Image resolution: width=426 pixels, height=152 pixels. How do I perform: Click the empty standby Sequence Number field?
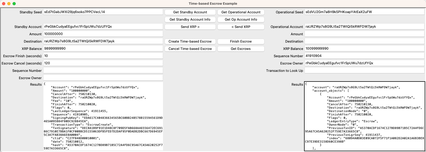[x=103, y=71]
